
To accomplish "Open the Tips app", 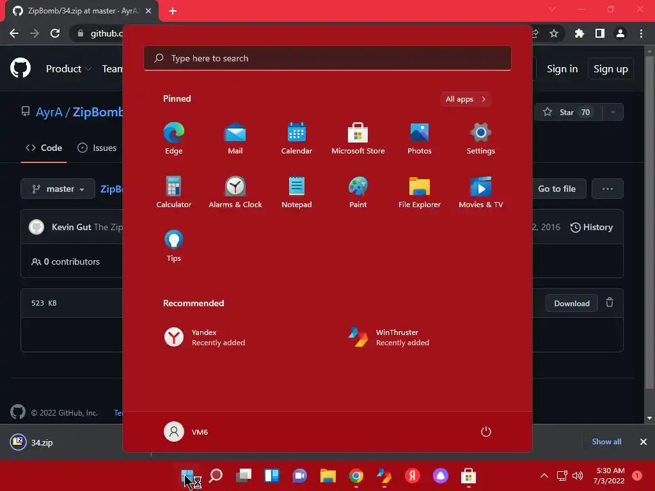I will point(174,246).
